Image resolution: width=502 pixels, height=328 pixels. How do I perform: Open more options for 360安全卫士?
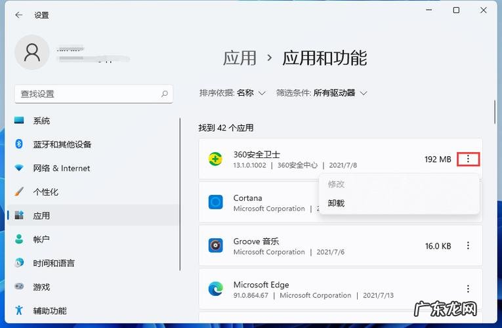click(x=468, y=159)
